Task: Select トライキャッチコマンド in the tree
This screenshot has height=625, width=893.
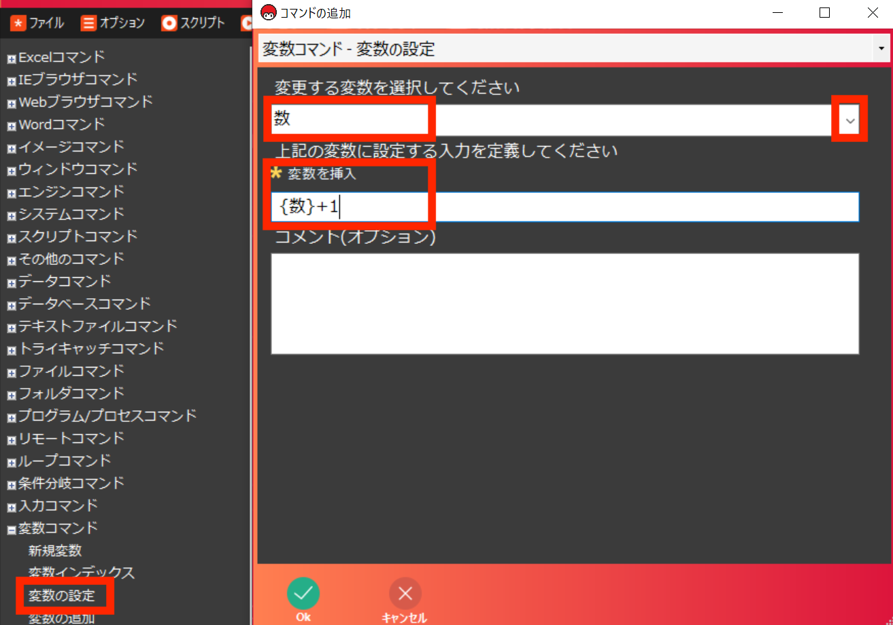Action: pos(91,349)
